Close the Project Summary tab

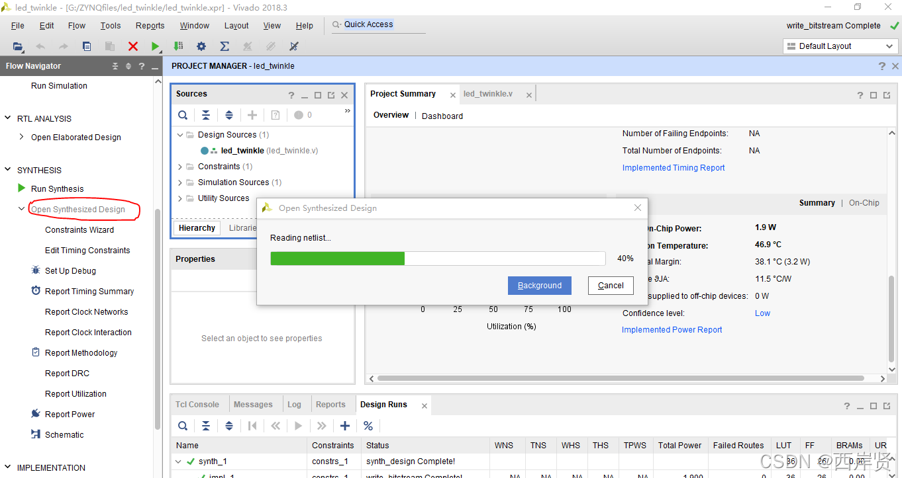[x=453, y=95]
